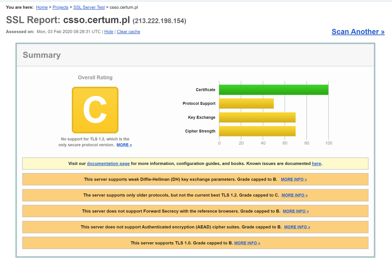This screenshot has width=392, height=259.
Task: Open MORE link under overall rating
Action: click(124, 145)
